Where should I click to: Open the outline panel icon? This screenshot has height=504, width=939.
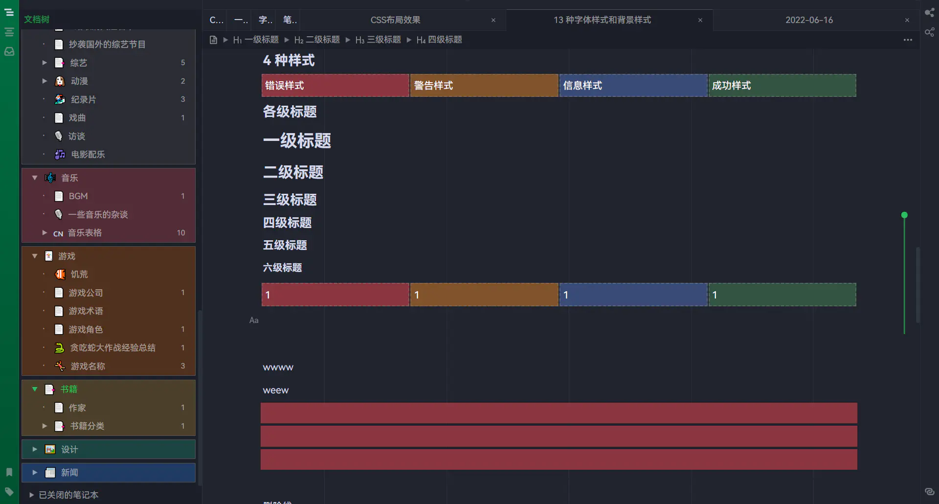(9, 32)
